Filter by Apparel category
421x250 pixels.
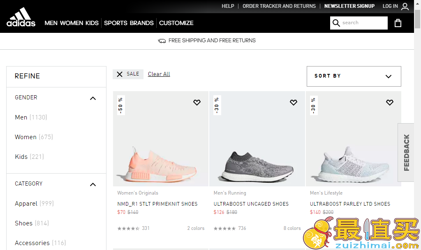(x=34, y=204)
